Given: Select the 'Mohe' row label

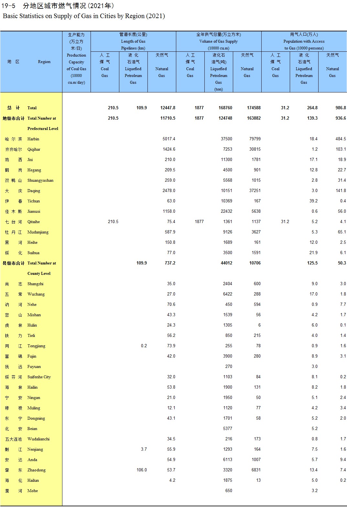Looking at the screenshot, I should click(x=33, y=491).
